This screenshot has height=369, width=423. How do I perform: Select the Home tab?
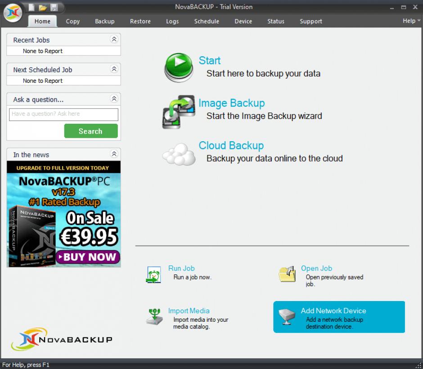[42, 21]
